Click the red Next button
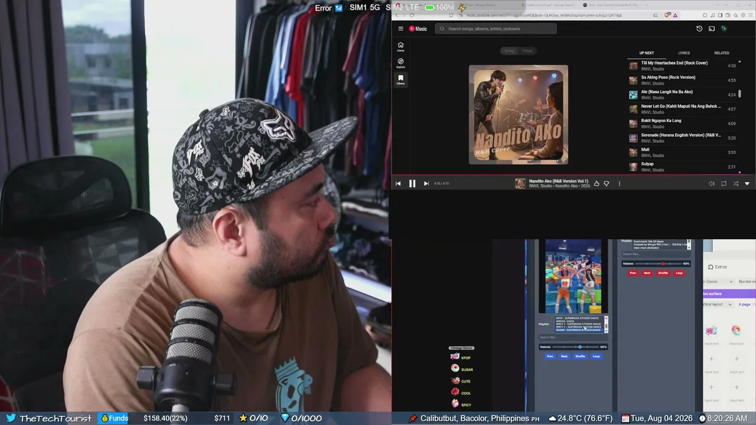This screenshot has height=425, width=756. pyautogui.click(x=647, y=273)
